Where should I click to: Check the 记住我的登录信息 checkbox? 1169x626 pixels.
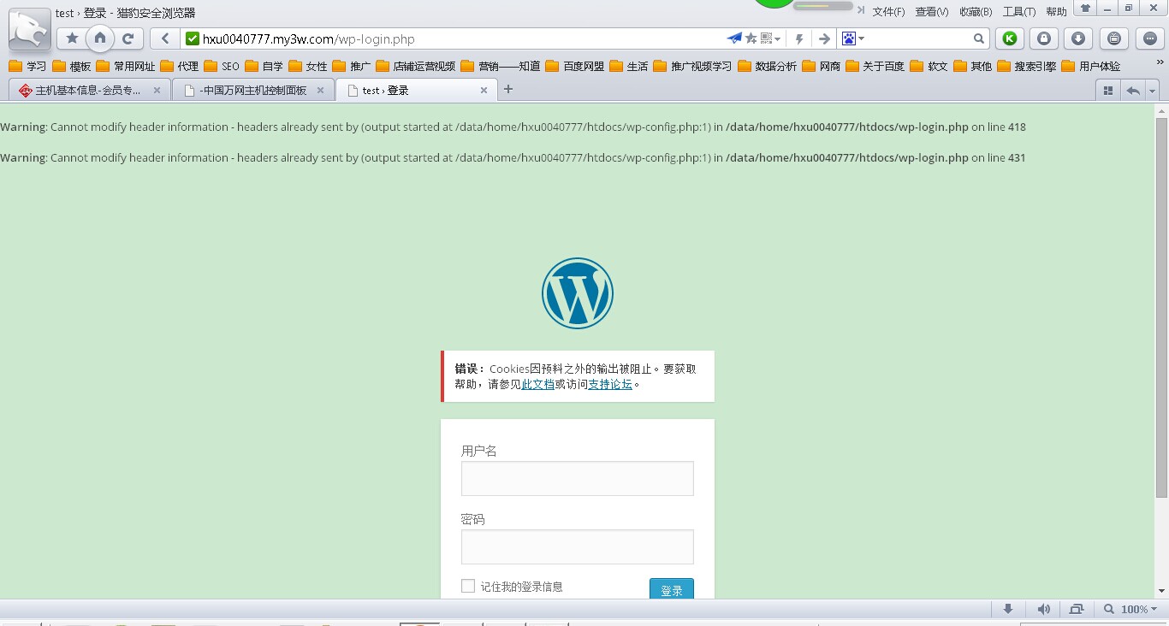(x=467, y=586)
